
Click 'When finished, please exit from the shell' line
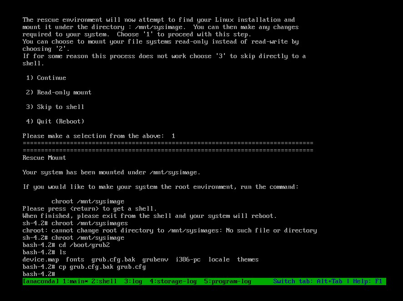[x=149, y=216]
